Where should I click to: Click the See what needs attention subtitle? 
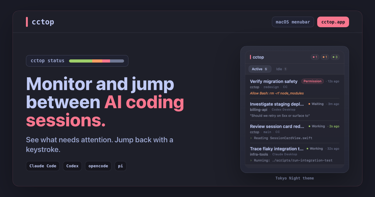(x=99, y=144)
